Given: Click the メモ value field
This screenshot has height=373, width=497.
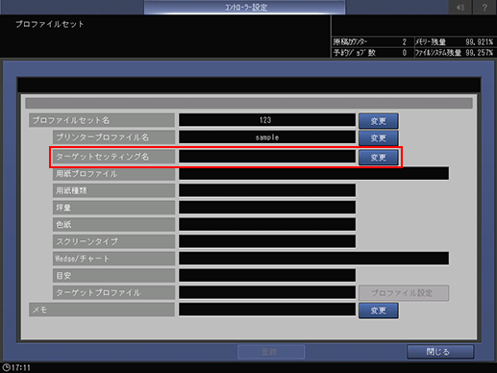Looking at the screenshot, I should [267, 310].
